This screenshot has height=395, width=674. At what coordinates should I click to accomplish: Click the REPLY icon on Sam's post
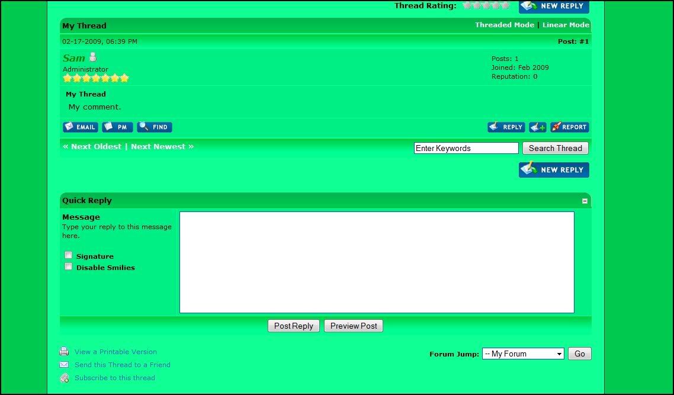click(x=506, y=127)
